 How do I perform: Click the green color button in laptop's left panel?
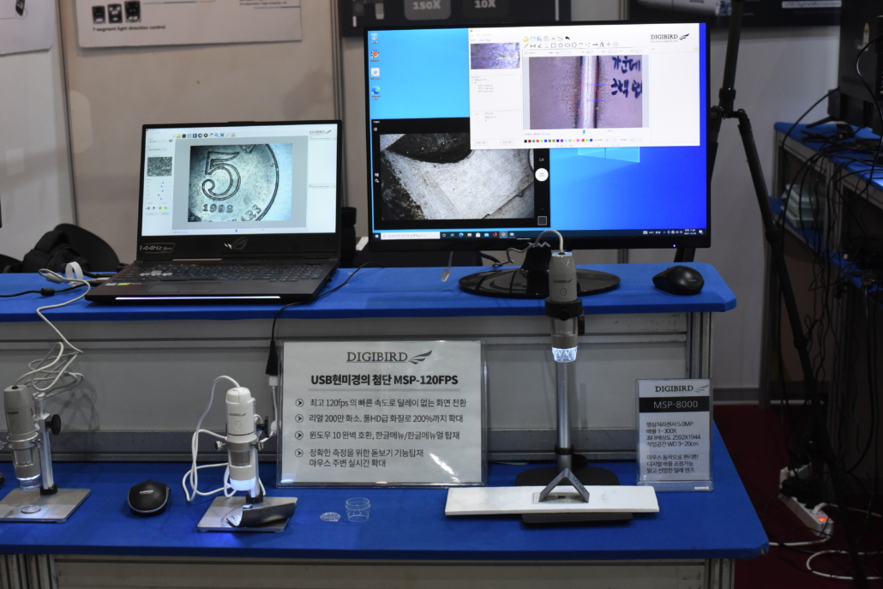(x=165, y=207)
